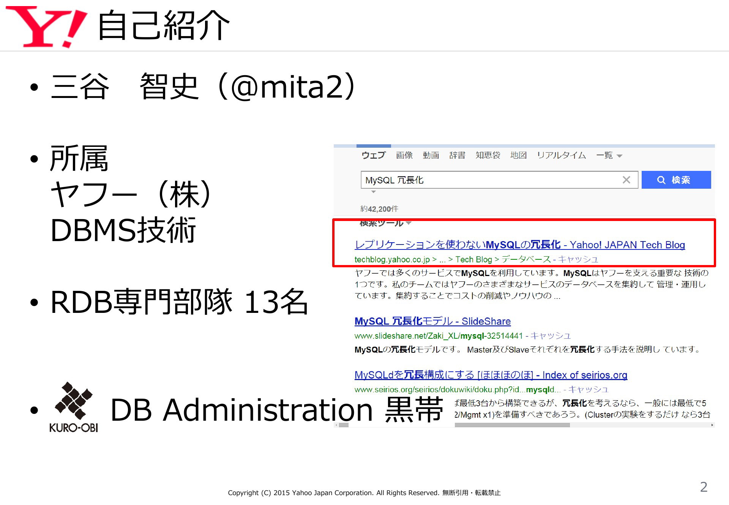Screen dimensions: 729x505
Task: Switch to the 動画 tab
Action: 431,155
